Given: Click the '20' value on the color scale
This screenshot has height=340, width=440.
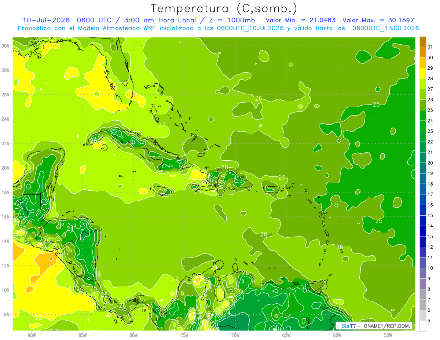Looking at the screenshot, I should pos(430,162).
